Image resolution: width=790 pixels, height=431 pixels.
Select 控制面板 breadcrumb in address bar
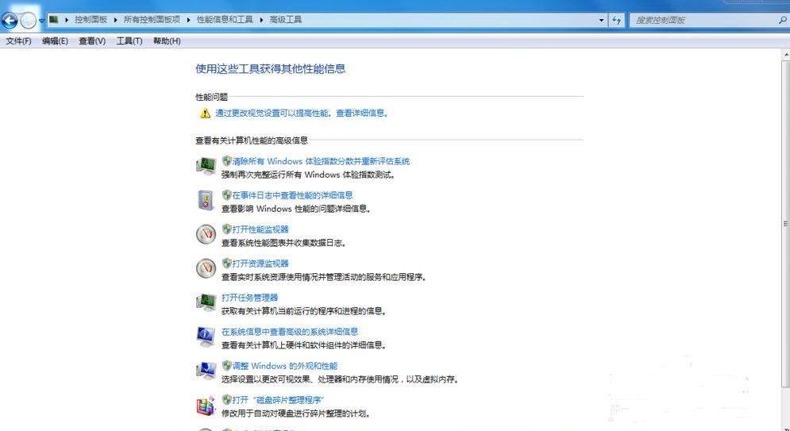pos(91,20)
